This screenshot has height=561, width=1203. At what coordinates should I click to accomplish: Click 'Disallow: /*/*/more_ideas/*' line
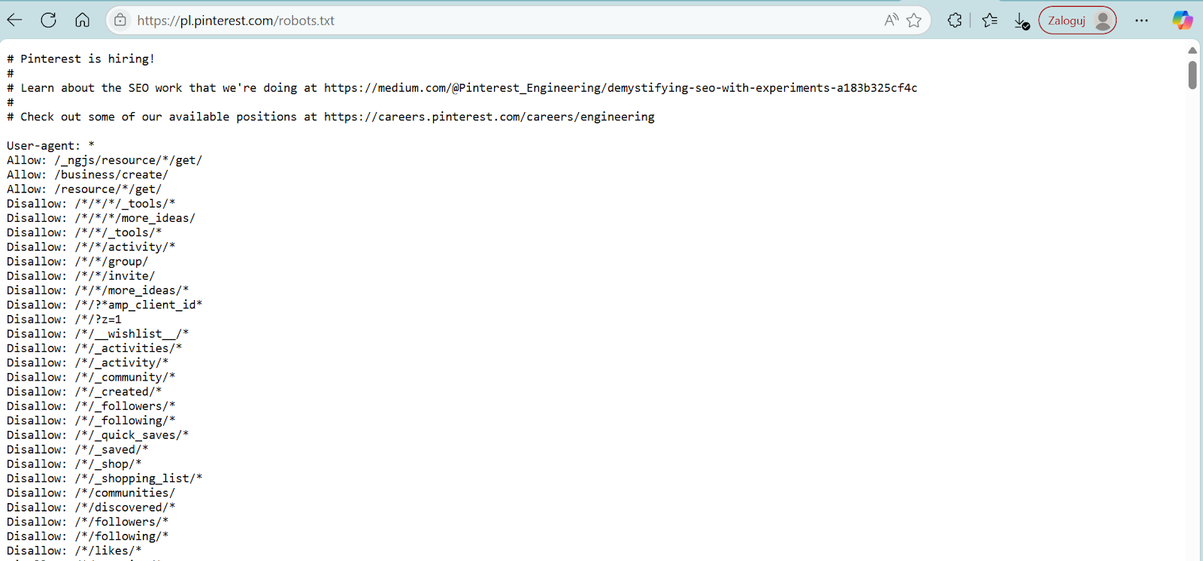tap(98, 290)
